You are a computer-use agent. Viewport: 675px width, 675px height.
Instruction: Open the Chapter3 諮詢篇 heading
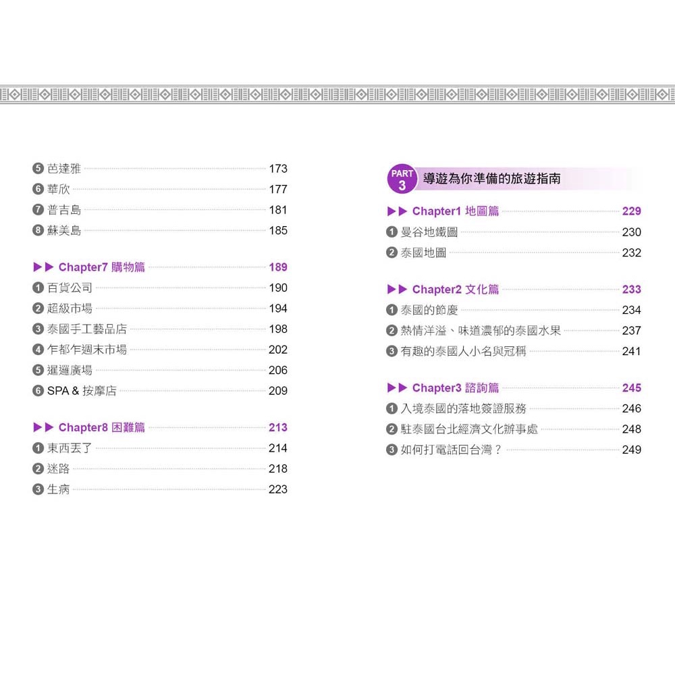[456, 388]
